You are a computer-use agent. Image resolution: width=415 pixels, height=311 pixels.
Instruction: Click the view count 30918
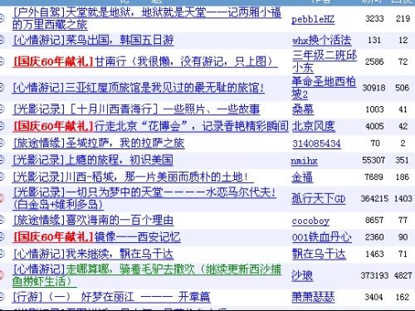373,88
